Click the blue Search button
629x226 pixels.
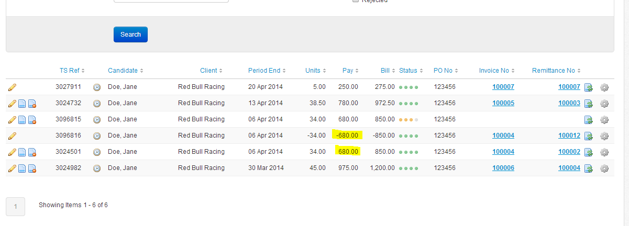pyautogui.click(x=130, y=35)
